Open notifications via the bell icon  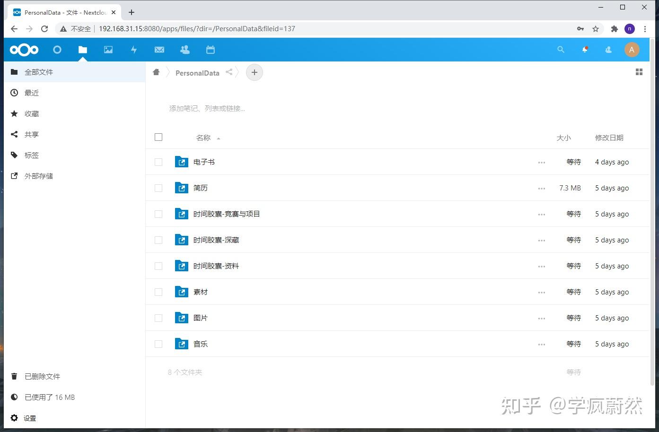click(x=585, y=49)
